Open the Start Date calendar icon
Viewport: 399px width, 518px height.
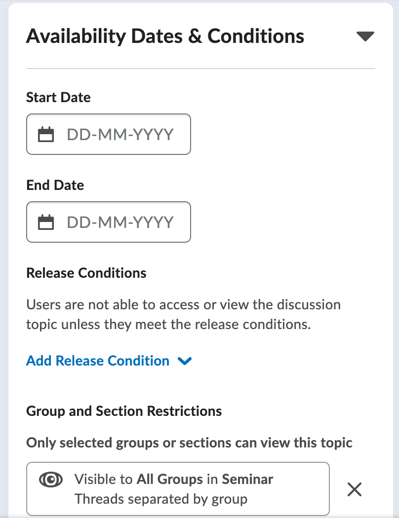(46, 134)
